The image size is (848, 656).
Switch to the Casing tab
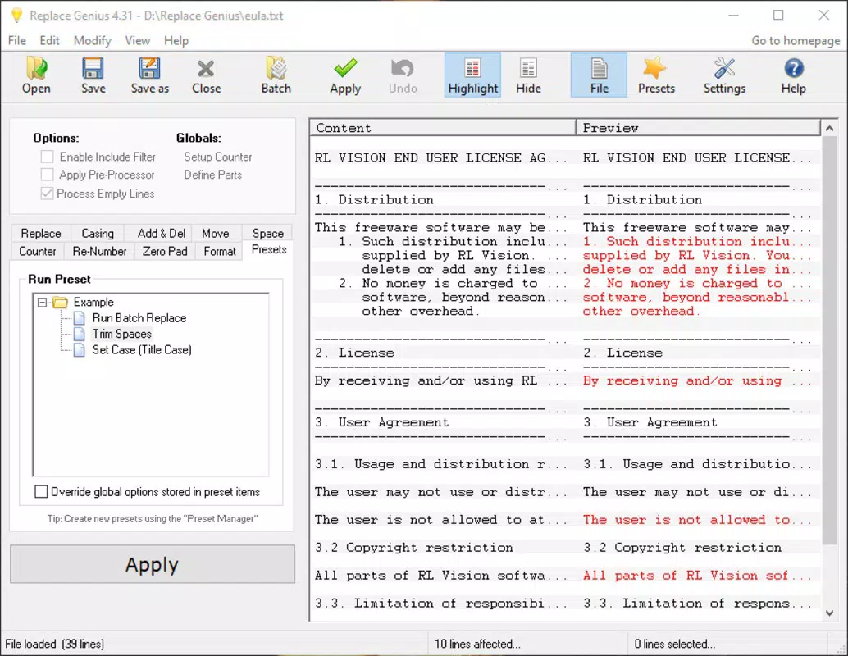click(x=98, y=233)
